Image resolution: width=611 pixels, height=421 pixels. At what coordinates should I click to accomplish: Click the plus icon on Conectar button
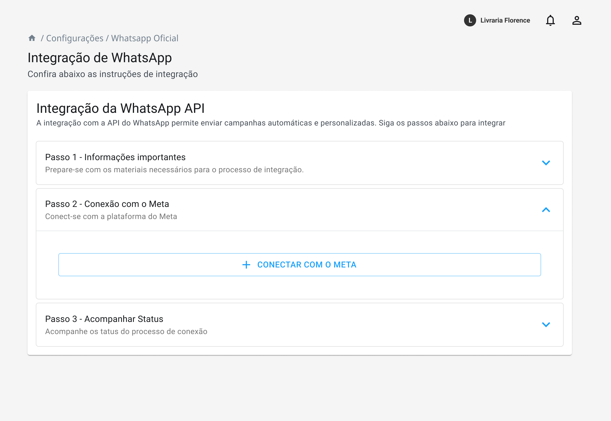coord(246,265)
